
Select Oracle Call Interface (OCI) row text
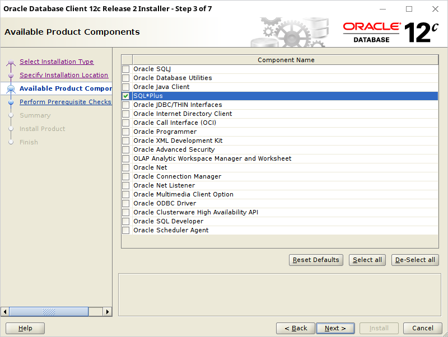point(175,123)
